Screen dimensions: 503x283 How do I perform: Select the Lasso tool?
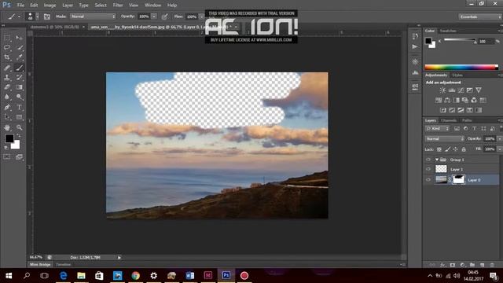pyautogui.click(x=7, y=47)
